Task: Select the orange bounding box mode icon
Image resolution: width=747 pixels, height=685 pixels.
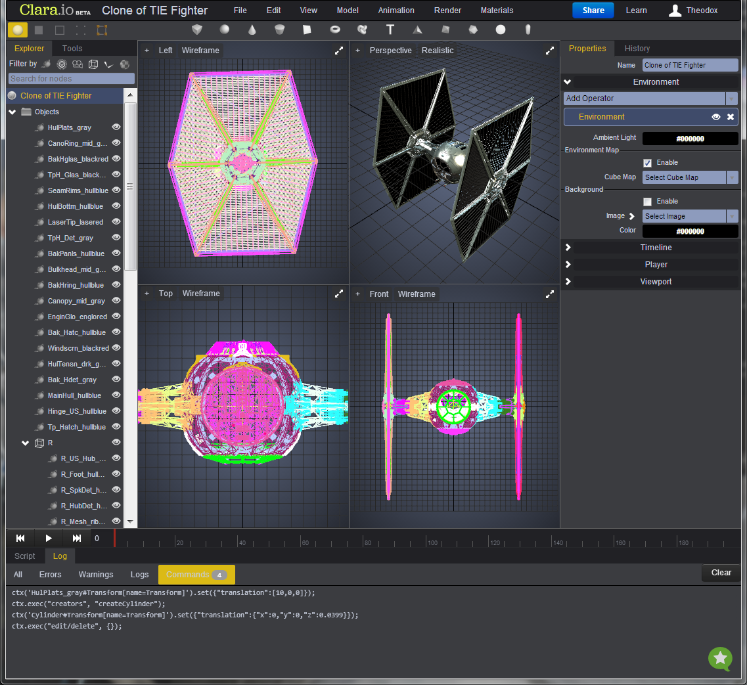Action: pyautogui.click(x=102, y=30)
